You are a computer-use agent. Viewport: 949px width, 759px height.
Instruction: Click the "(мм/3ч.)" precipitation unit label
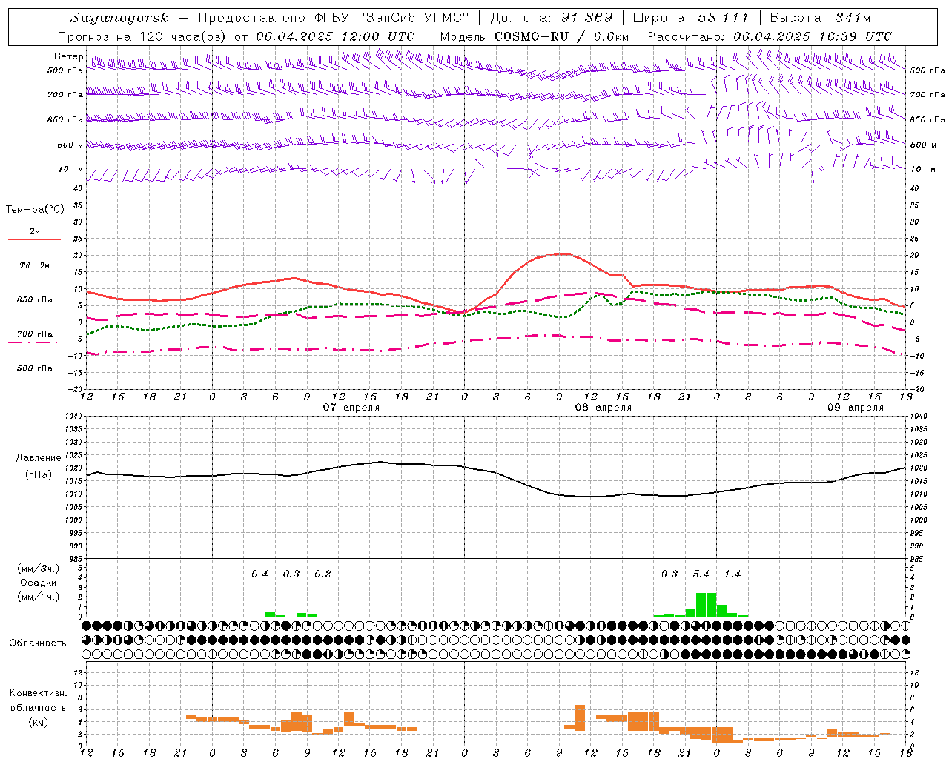pos(39,569)
